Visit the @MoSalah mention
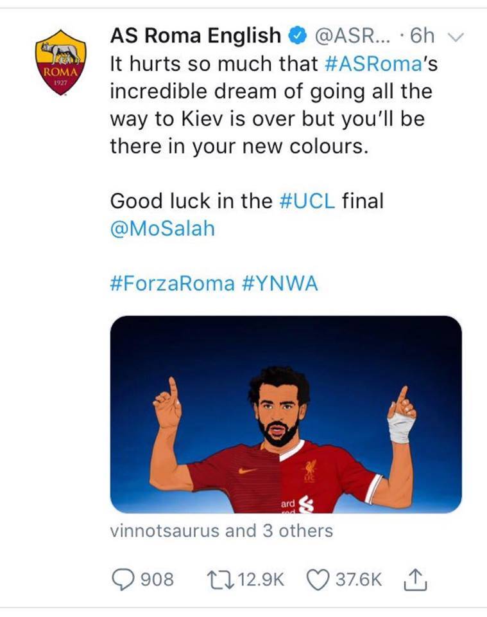487x617 pixels. tap(162, 229)
